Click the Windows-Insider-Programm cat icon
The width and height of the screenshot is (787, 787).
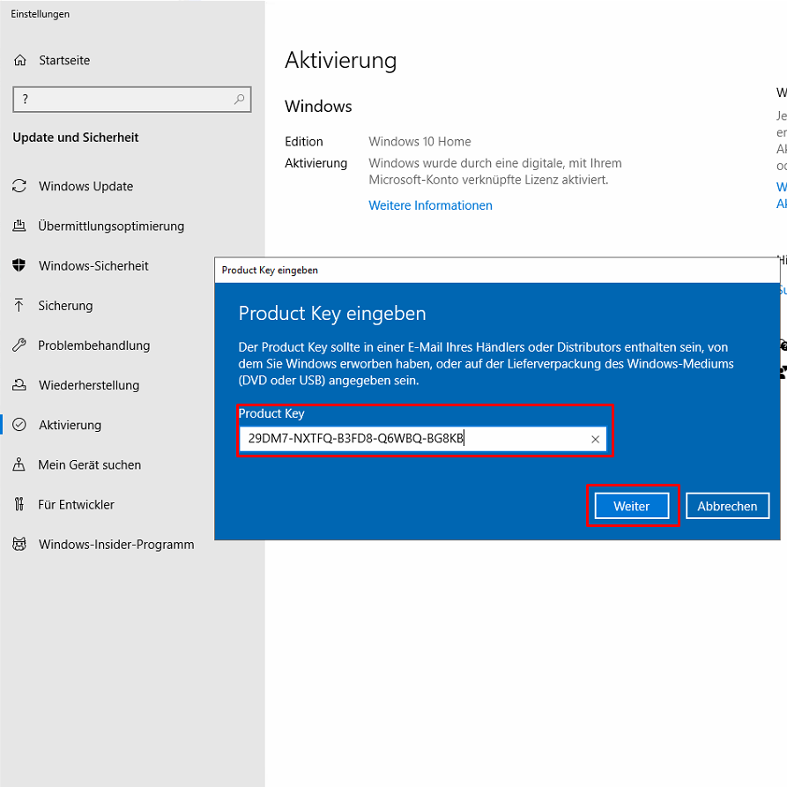19,545
